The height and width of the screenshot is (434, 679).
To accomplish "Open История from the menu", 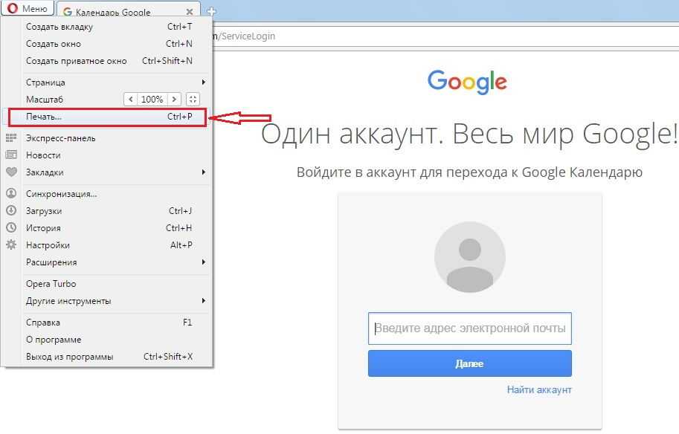I will [x=43, y=228].
